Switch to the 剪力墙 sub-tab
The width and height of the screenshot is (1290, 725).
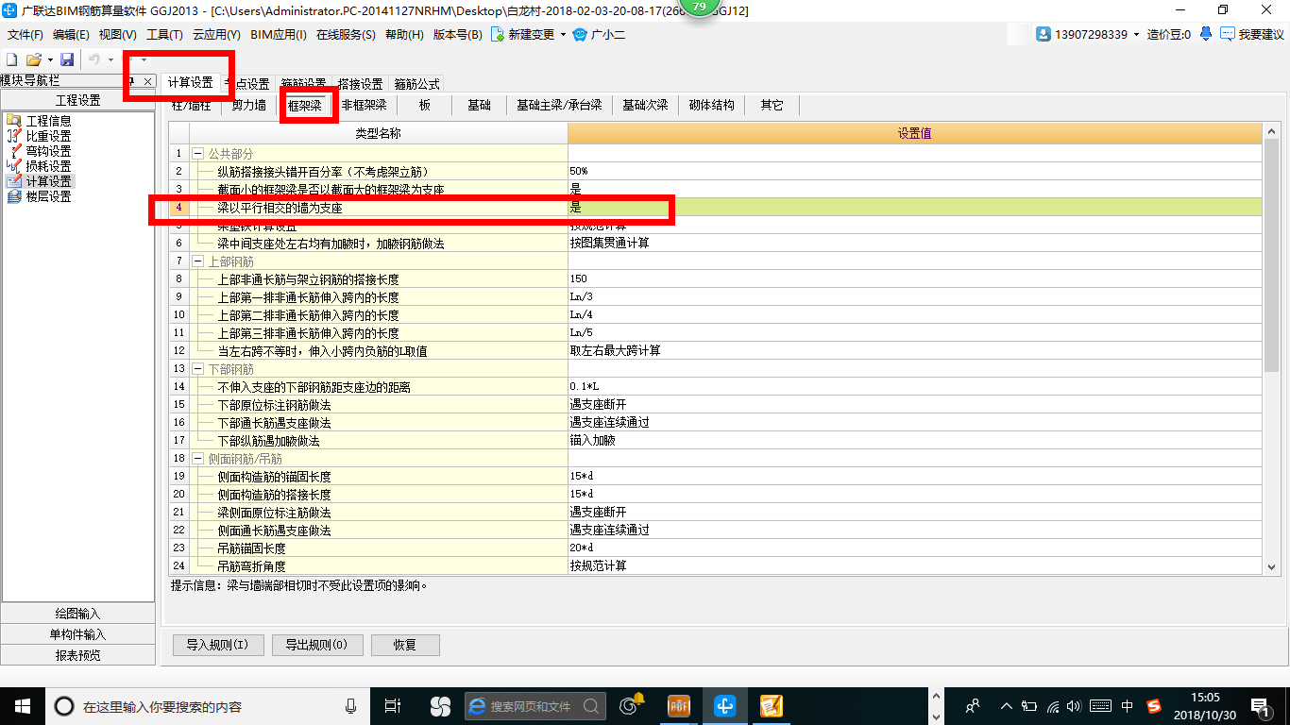249,105
